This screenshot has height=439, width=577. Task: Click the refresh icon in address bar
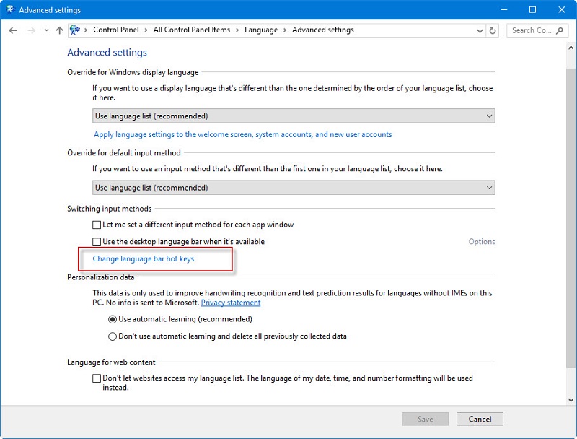493,30
